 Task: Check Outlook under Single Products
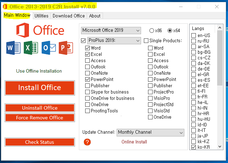(x=150, y=67)
